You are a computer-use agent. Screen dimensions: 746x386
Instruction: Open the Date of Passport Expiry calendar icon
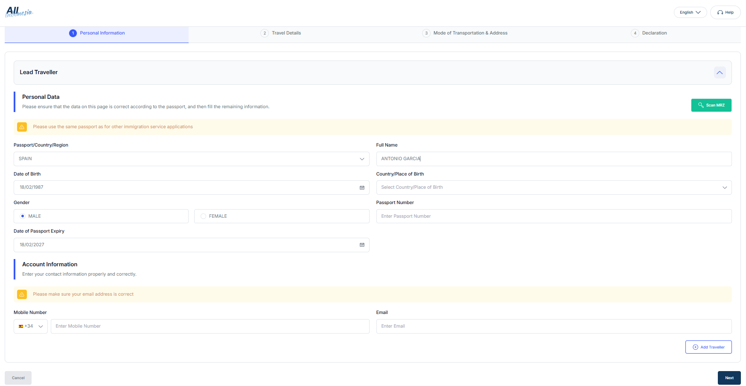pos(362,245)
